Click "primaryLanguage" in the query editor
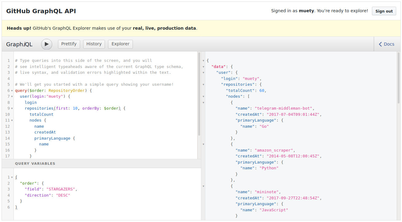The height and width of the screenshot is (222, 402). [x=52, y=138]
